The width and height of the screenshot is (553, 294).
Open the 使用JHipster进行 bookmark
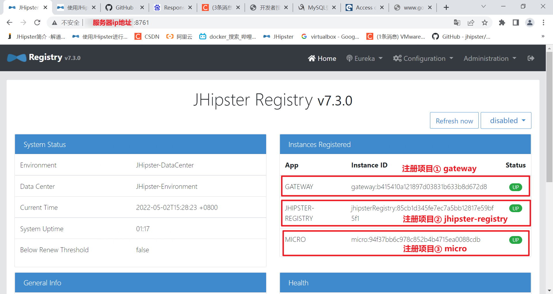tap(100, 37)
